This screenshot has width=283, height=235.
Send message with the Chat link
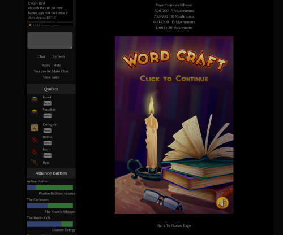[x=41, y=56]
